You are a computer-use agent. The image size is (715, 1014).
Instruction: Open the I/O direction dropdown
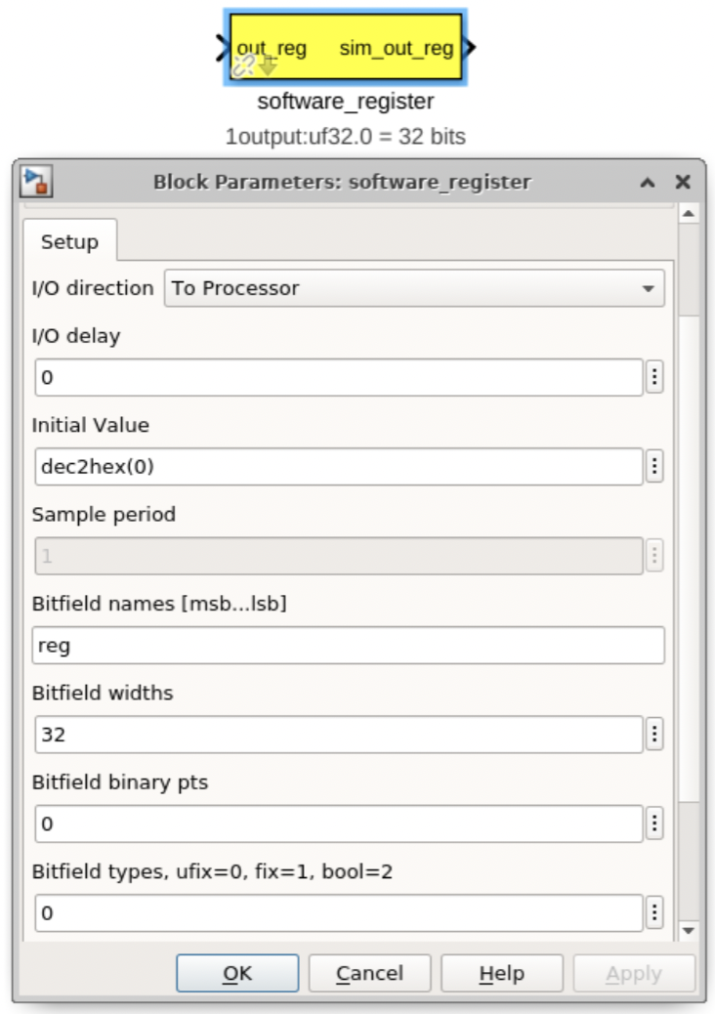click(414, 288)
